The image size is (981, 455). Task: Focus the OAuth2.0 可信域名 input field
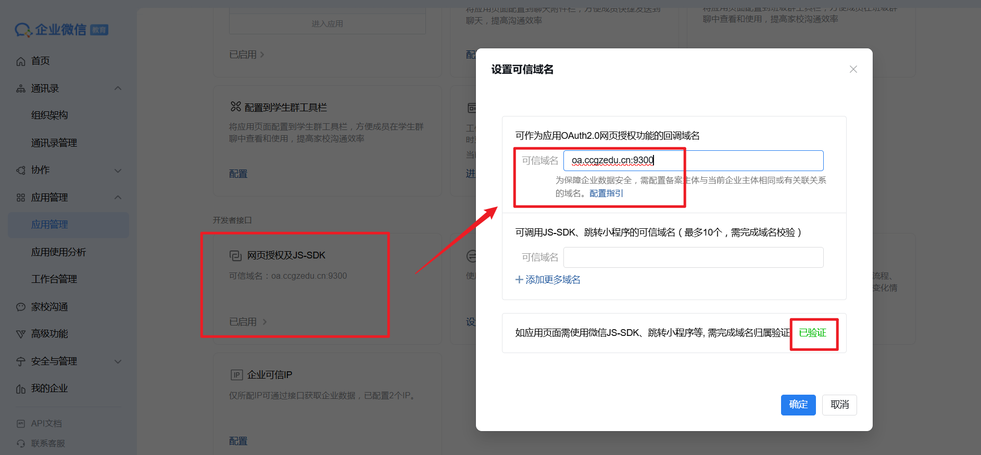[694, 161]
